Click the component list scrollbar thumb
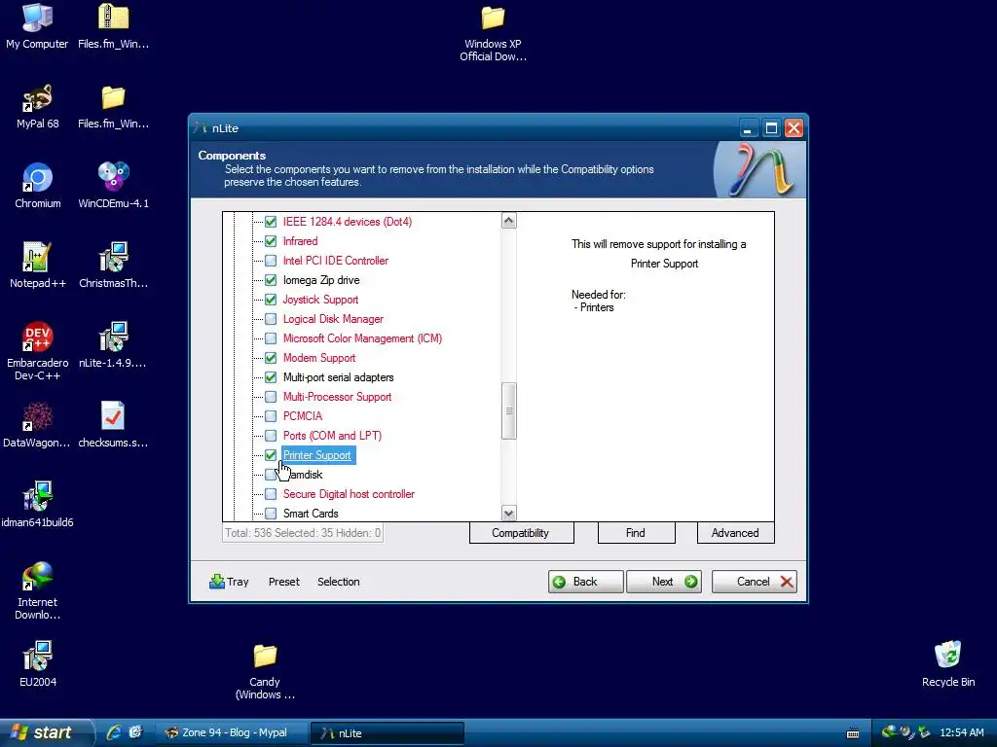This screenshot has height=747, width=997. coord(508,410)
